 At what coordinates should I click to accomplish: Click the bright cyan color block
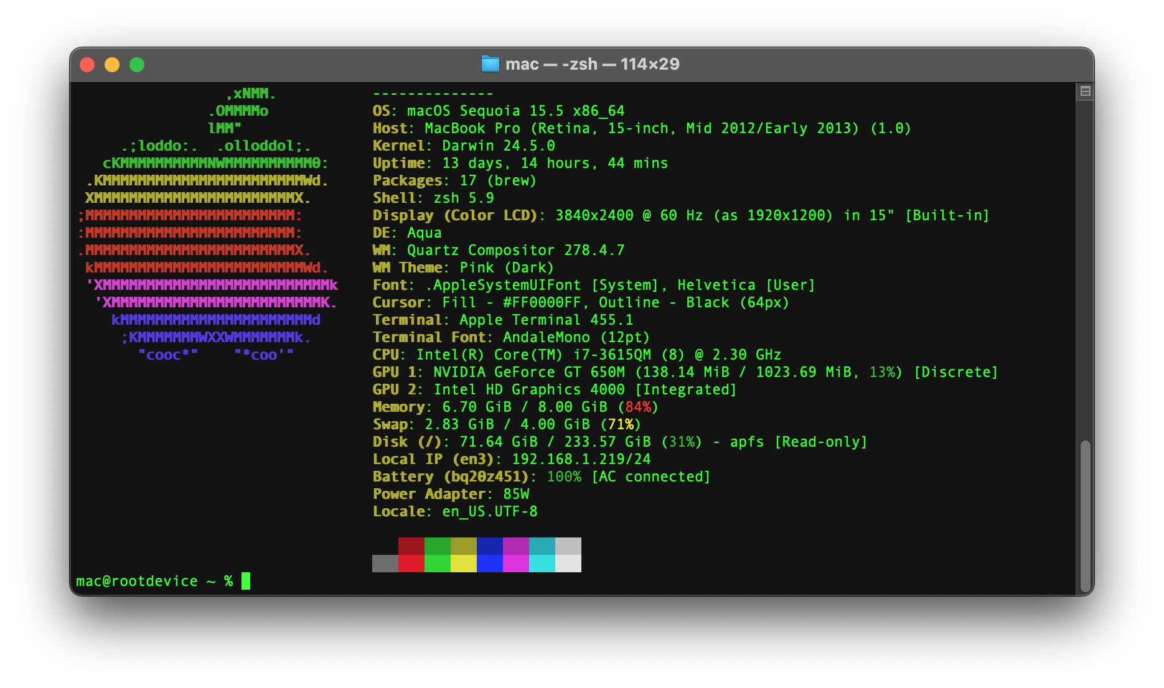[542, 564]
